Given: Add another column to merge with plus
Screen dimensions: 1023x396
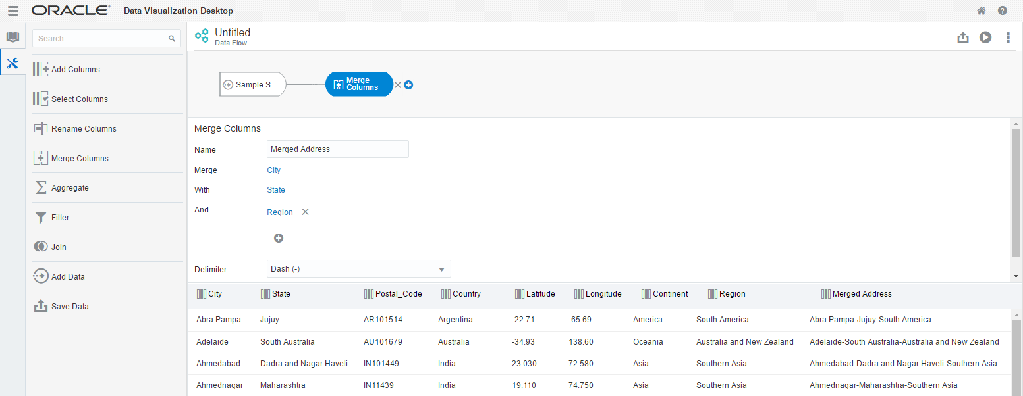Looking at the screenshot, I should (x=279, y=238).
